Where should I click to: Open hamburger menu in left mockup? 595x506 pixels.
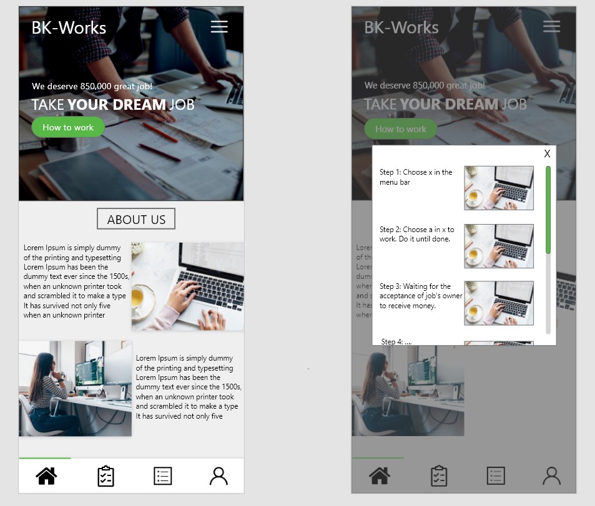[x=219, y=27]
